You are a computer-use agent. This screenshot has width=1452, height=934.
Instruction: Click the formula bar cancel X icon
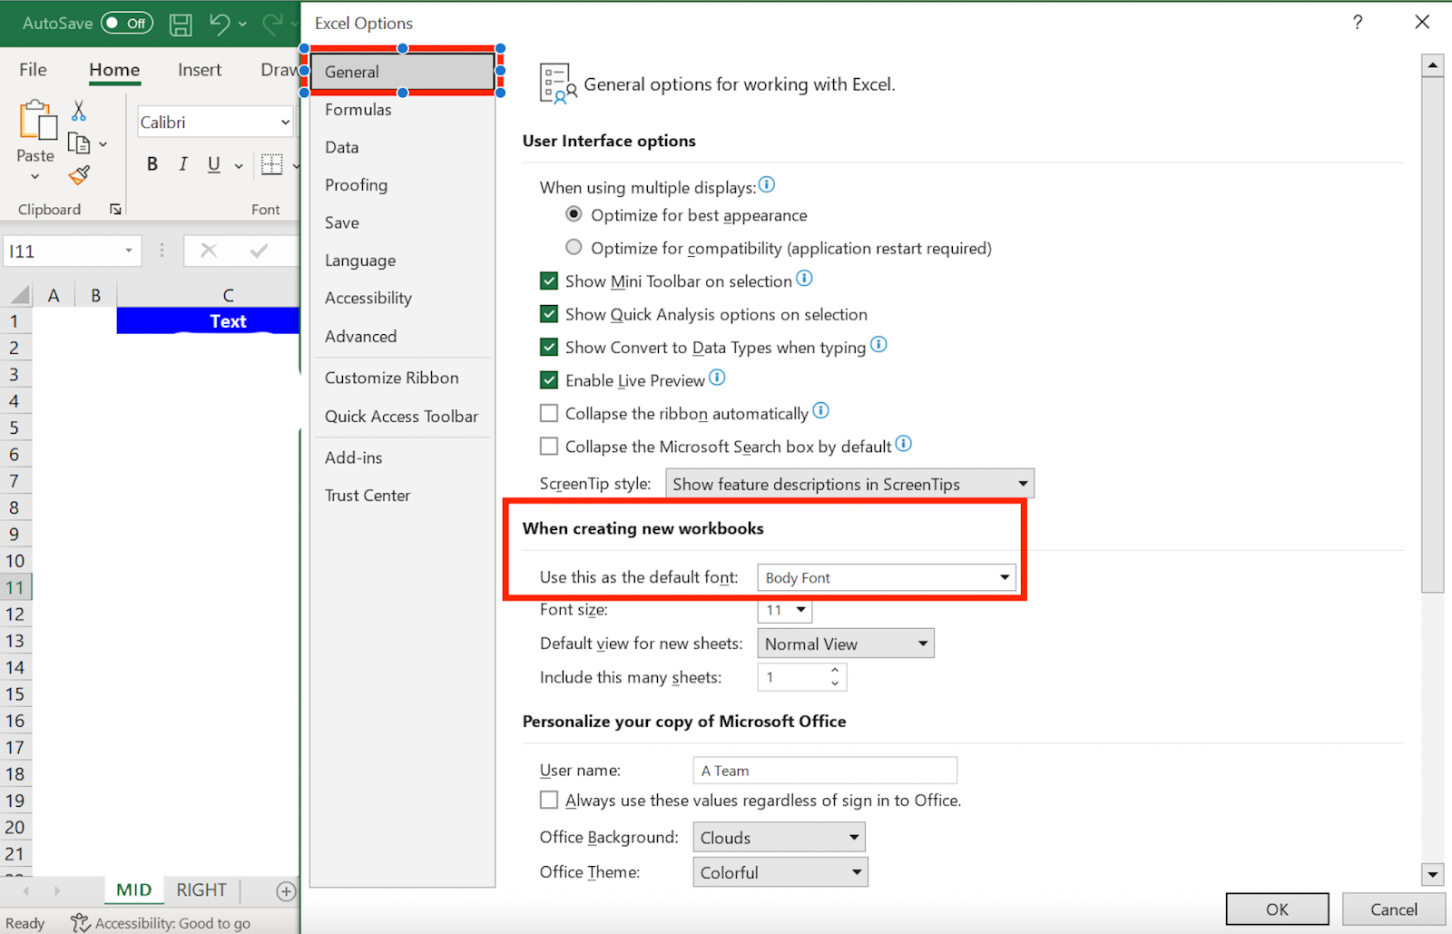(x=209, y=251)
